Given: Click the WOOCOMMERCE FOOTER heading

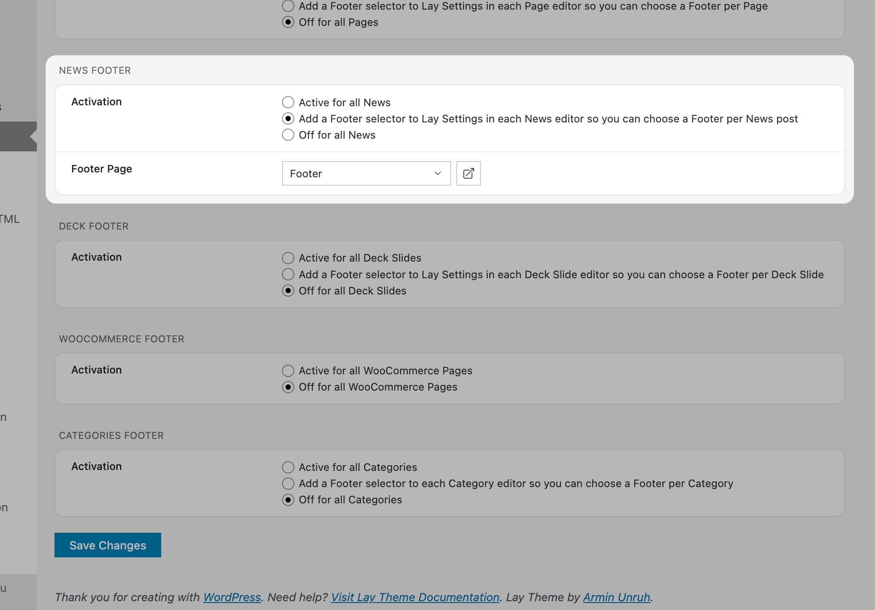Looking at the screenshot, I should click(122, 339).
